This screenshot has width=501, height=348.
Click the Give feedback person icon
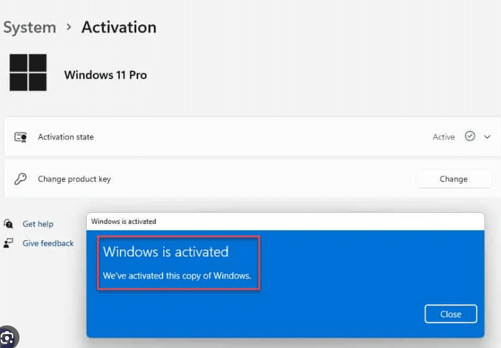[8, 243]
